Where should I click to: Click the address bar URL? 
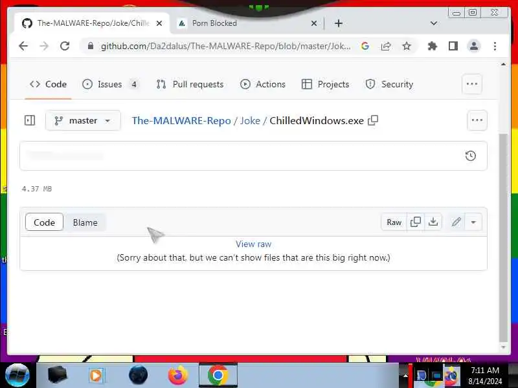tap(225, 46)
